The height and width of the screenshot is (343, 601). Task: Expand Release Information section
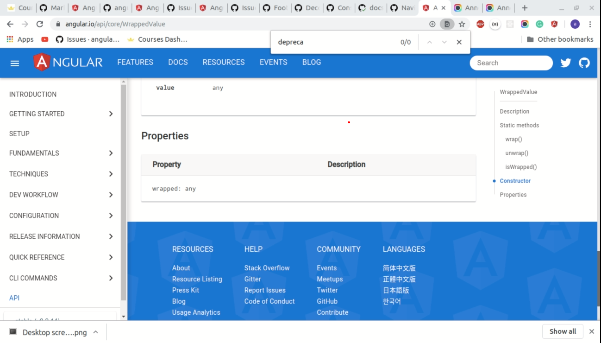61,236
